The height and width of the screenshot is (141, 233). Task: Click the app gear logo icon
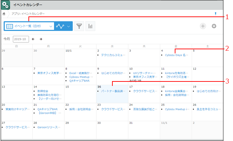pos(5,5)
